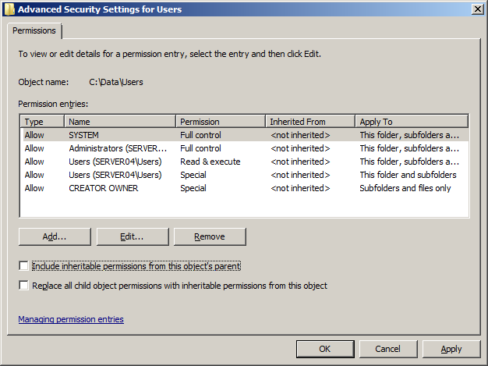
Task: Cancel the security settings dialog
Action: coord(387,349)
